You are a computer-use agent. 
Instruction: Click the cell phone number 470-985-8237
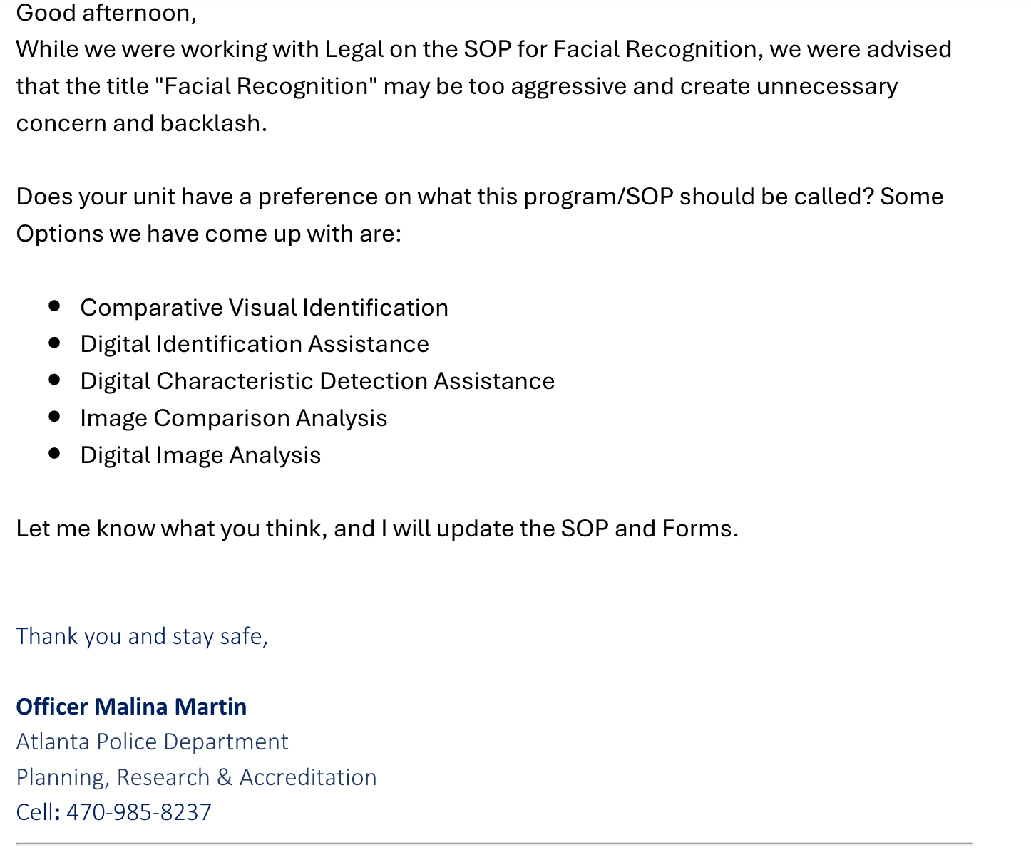[139, 812]
